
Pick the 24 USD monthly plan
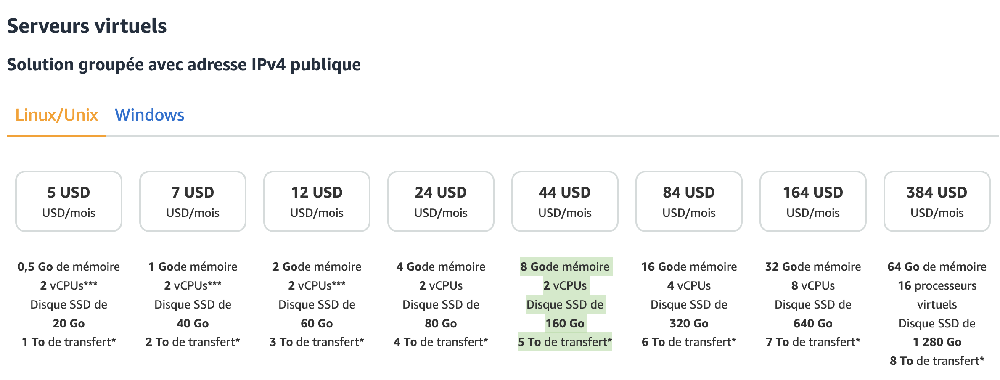(x=441, y=201)
